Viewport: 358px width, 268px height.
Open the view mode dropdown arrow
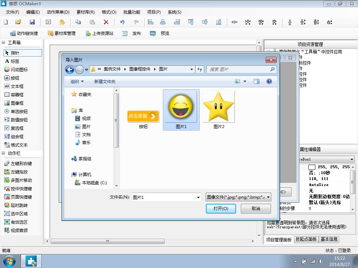pyautogui.click(x=245, y=81)
